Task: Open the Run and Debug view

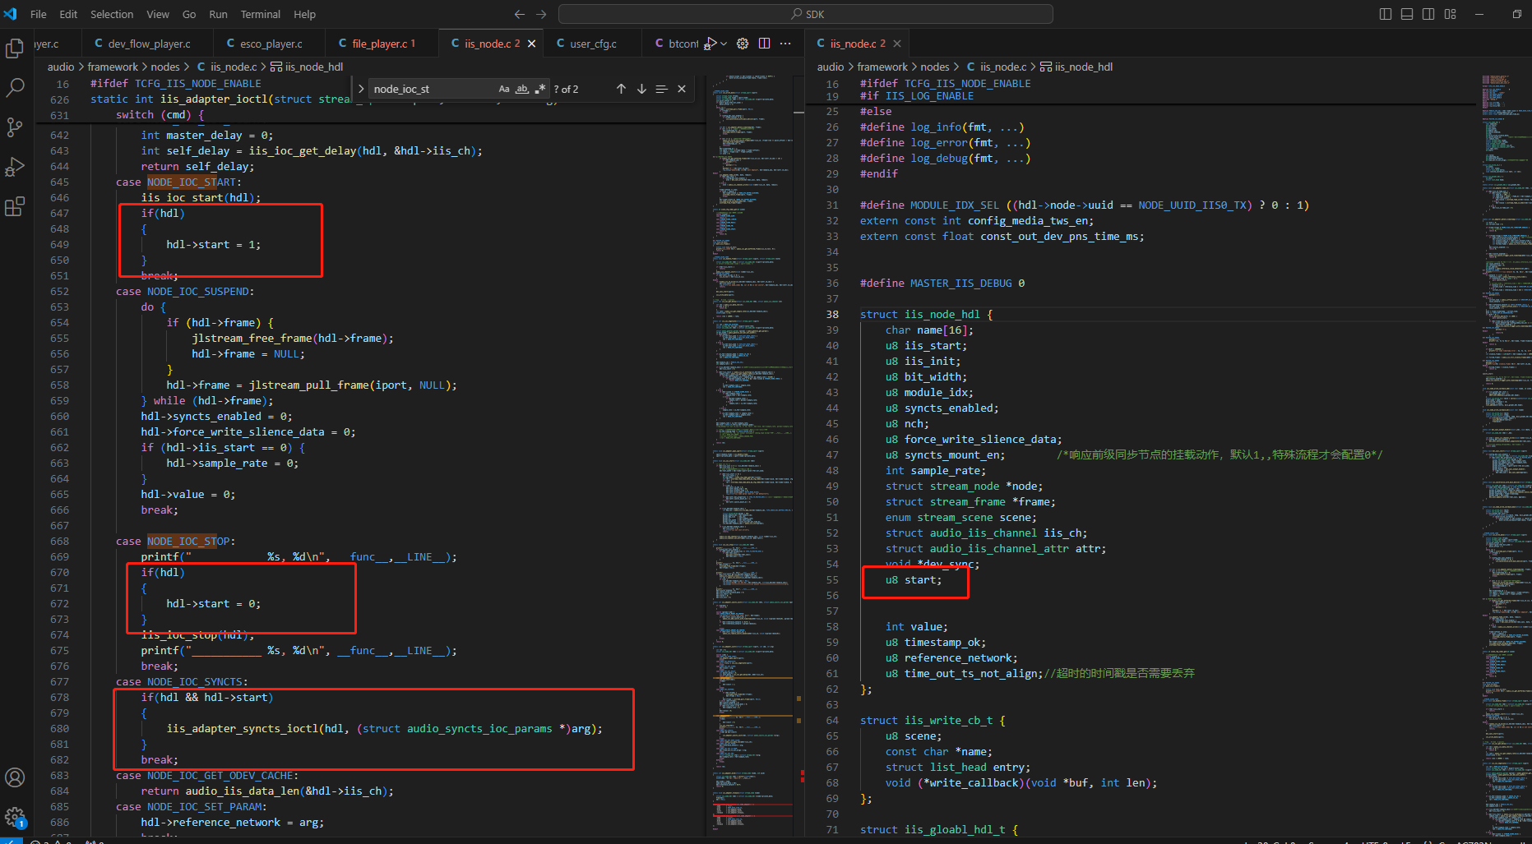Action: pyautogui.click(x=15, y=167)
